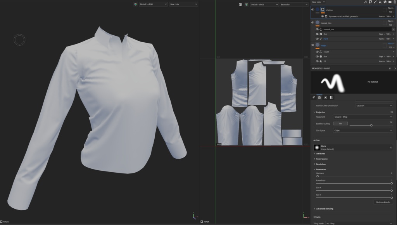Viewport: 397px width, 225px height.
Task: Add a folder group to layer stack
Action: (x=390, y=2)
